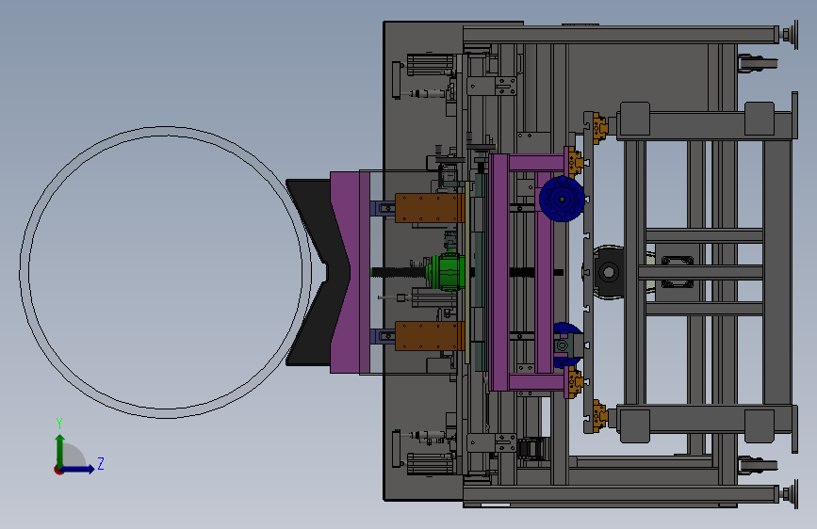Select the lower brown guide block
The image size is (817, 529).
tap(430, 336)
